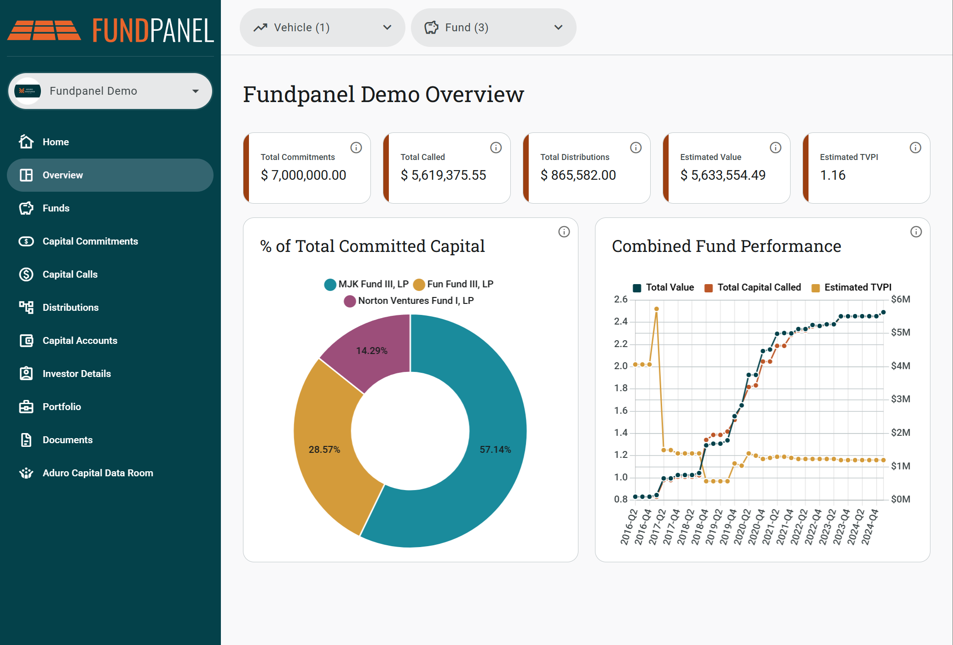Open Portfolio page link
This screenshot has height=645, width=953.
click(110, 406)
